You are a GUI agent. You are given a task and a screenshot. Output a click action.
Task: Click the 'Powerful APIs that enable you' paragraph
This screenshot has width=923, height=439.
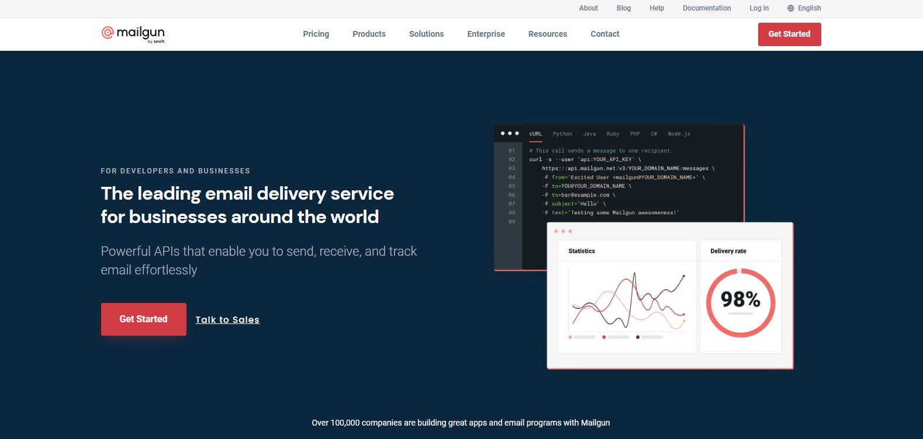click(x=259, y=260)
